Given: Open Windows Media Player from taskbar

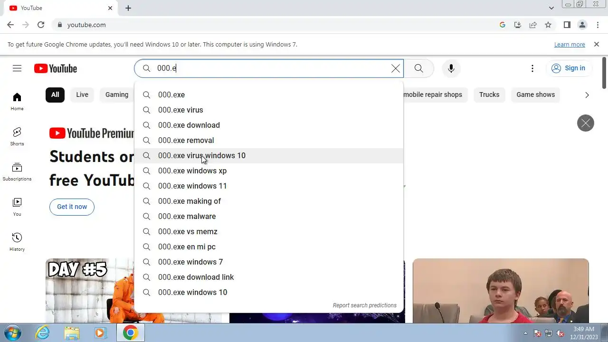Looking at the screenshot, I should [x=101, y=333].
